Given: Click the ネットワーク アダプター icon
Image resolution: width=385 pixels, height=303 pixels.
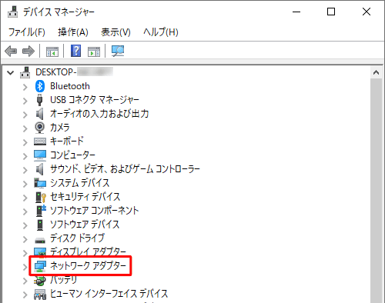Looking at the screenshot, I should click(40, 266).
